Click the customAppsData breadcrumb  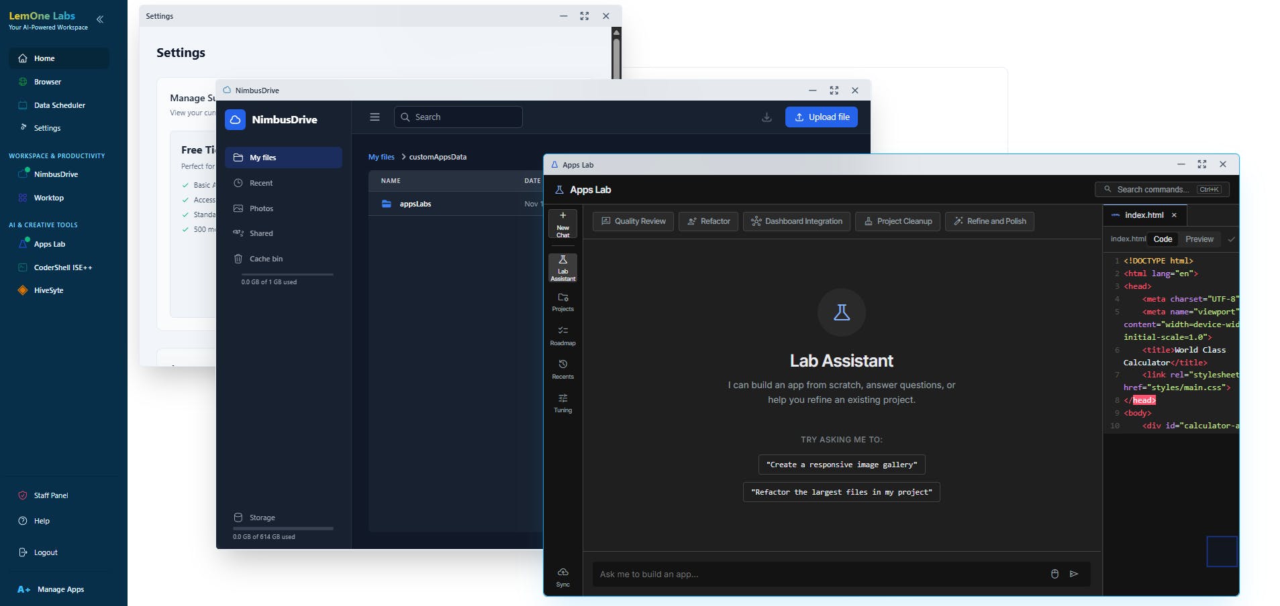438,157
